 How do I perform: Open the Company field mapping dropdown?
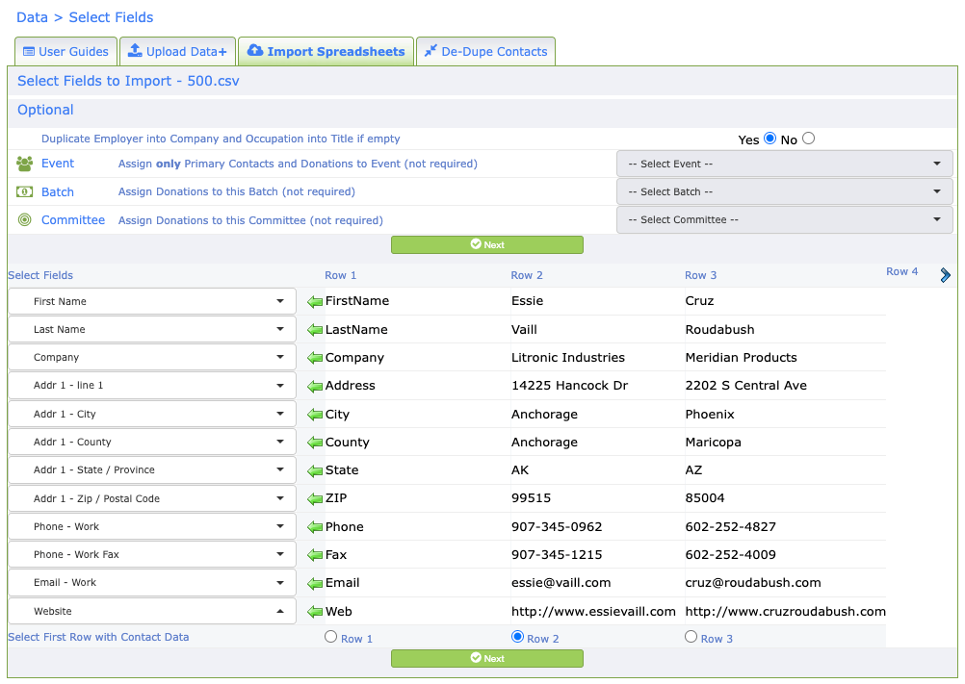coord(152,357)
